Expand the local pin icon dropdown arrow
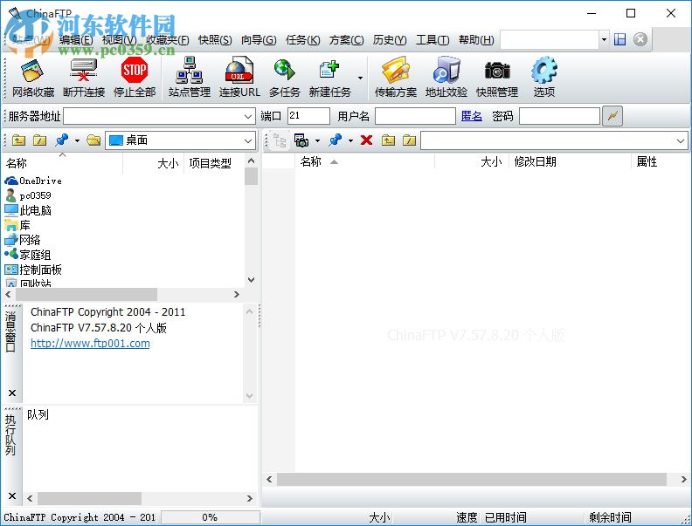Viewport: 692px width, 526px height. click(77, 141)
